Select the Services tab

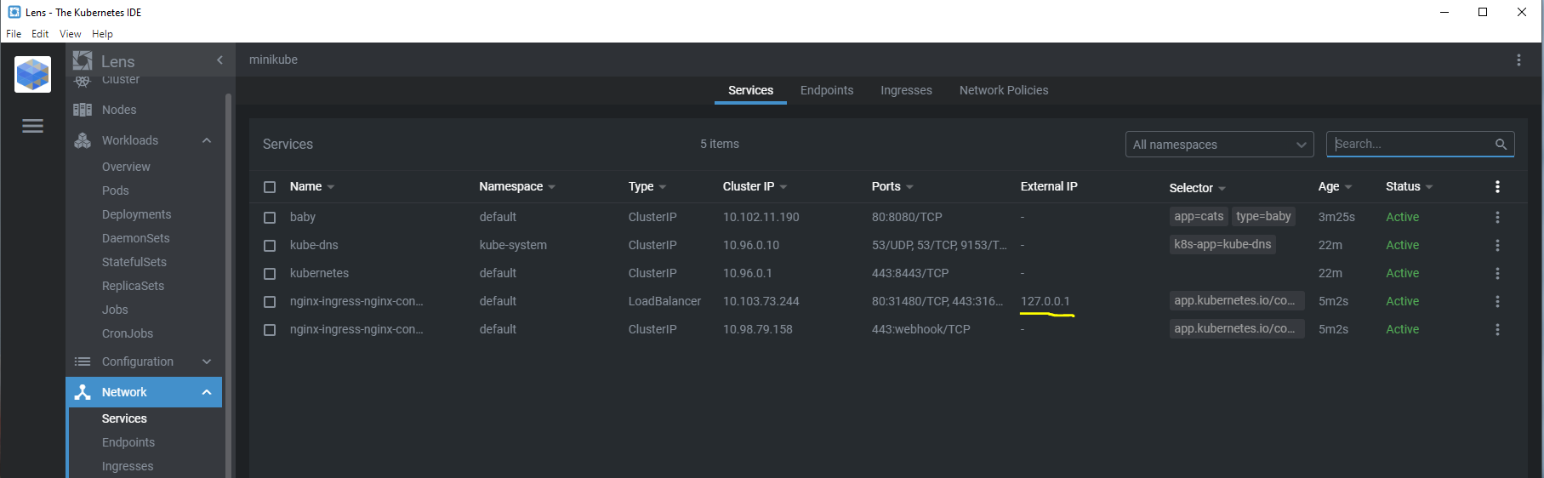tap(750, 90)
